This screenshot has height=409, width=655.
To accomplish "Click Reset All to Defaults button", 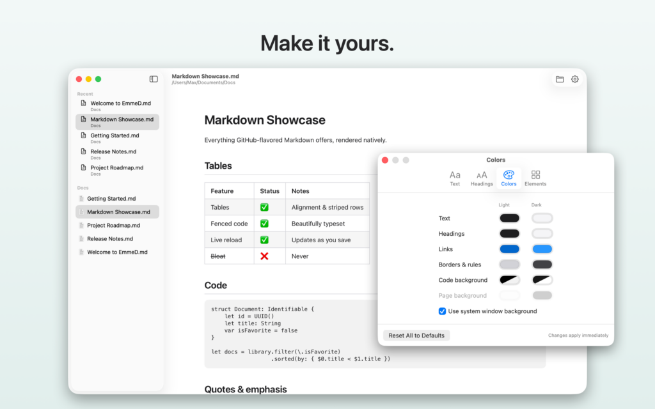I will pos(416,336).
